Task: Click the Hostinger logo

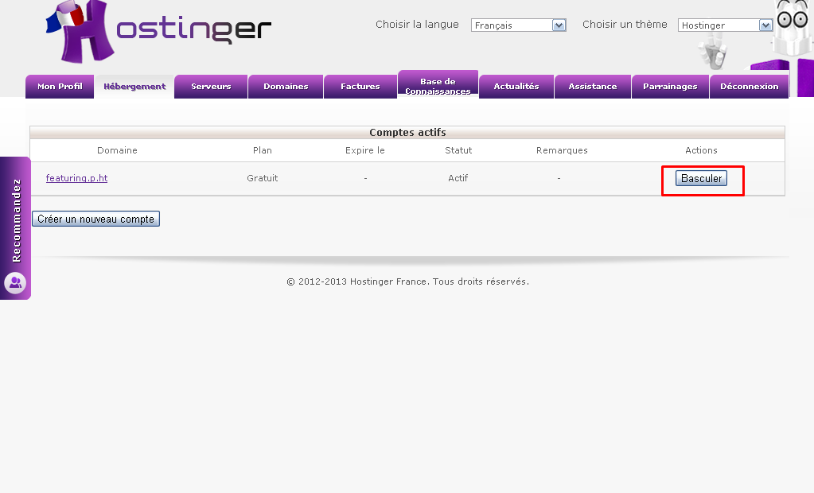Action: pos(158,32)
